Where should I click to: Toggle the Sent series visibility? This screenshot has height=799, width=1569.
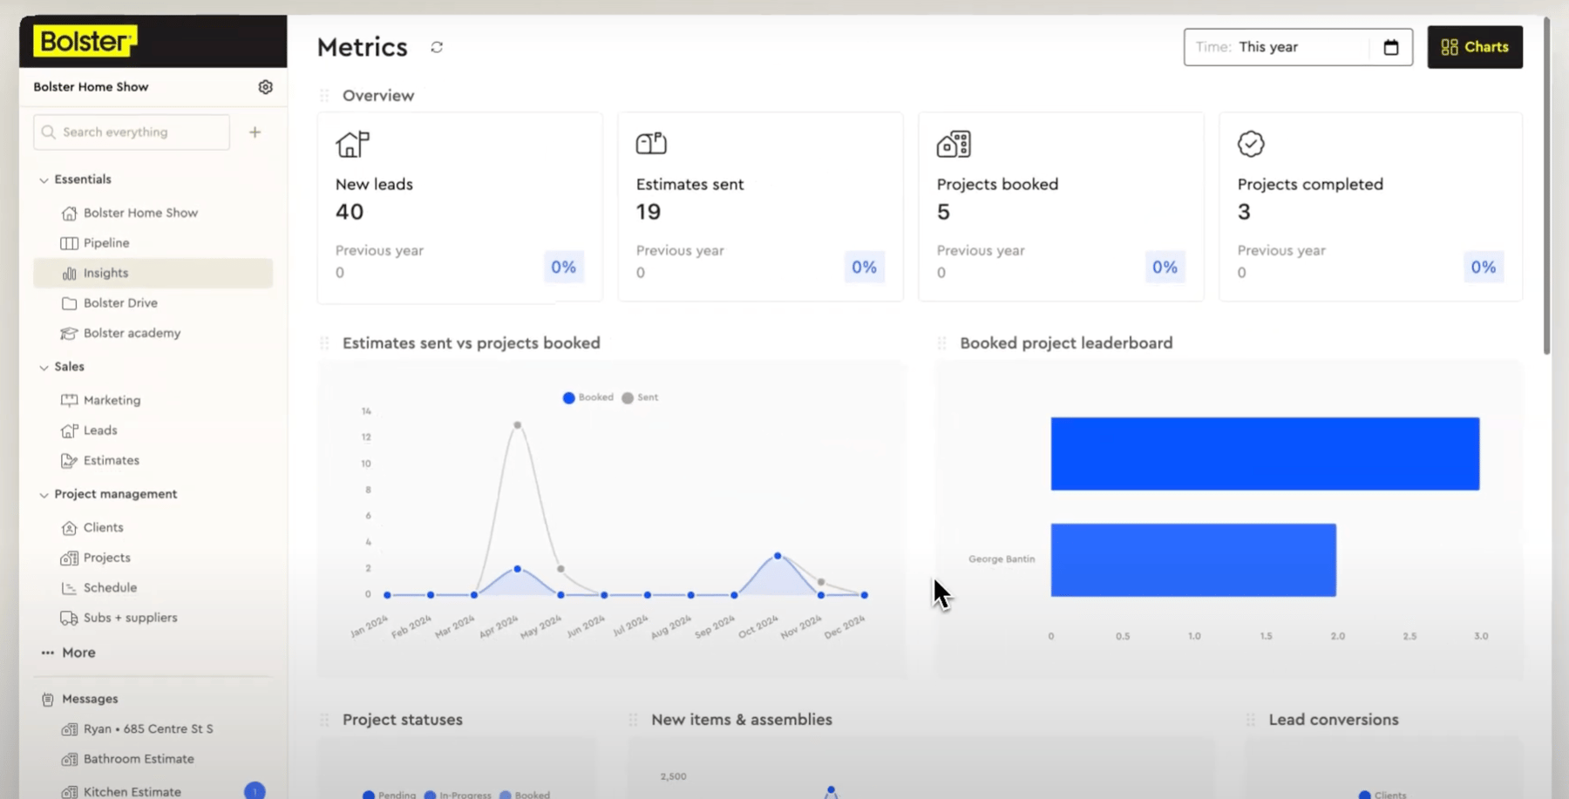(641, 397)
